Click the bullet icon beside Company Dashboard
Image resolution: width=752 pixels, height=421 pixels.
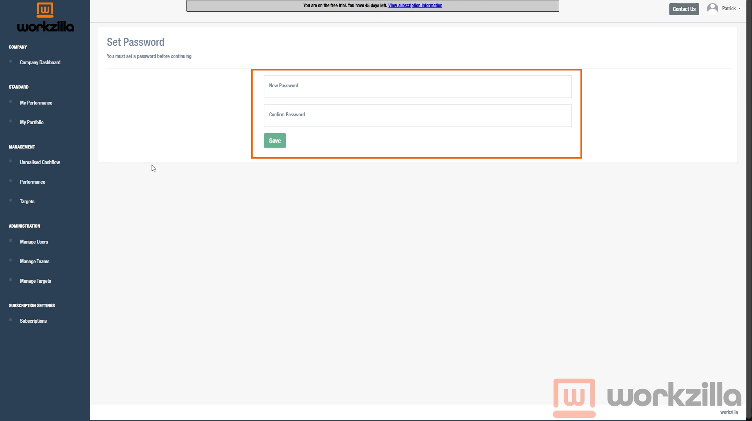click(x=11, y=61)
